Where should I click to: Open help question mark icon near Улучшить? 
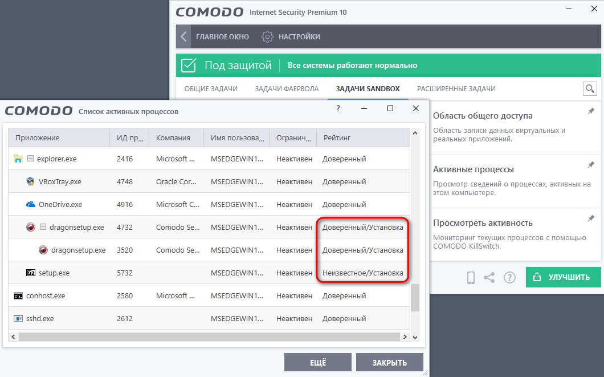point(509,277)
